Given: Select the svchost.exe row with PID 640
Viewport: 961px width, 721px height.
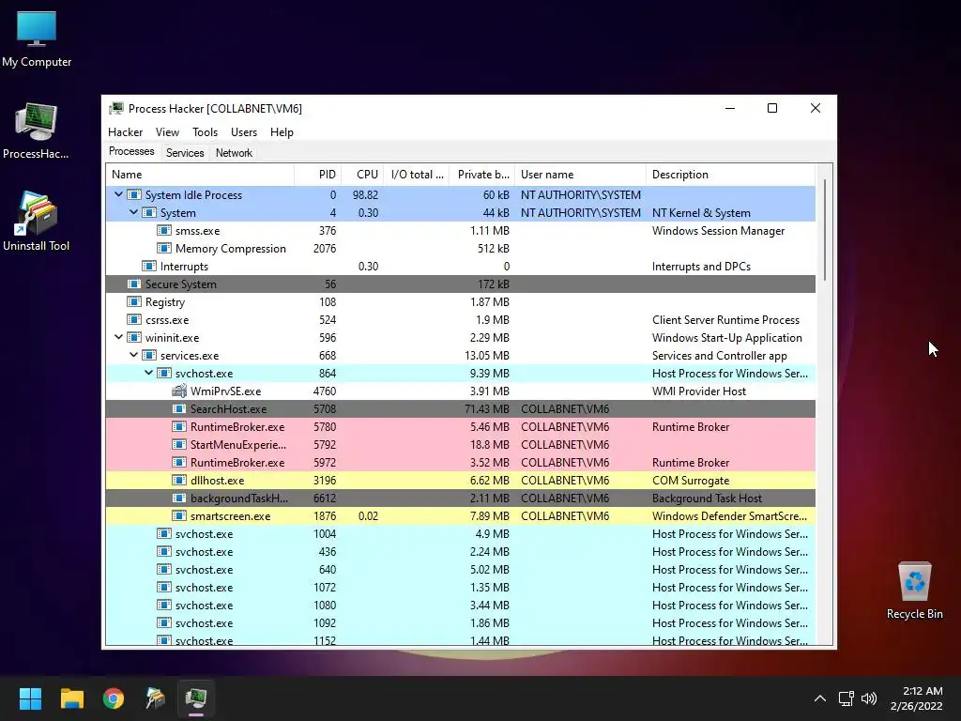Looking at the screenshot, I should [x=460, y=569].
